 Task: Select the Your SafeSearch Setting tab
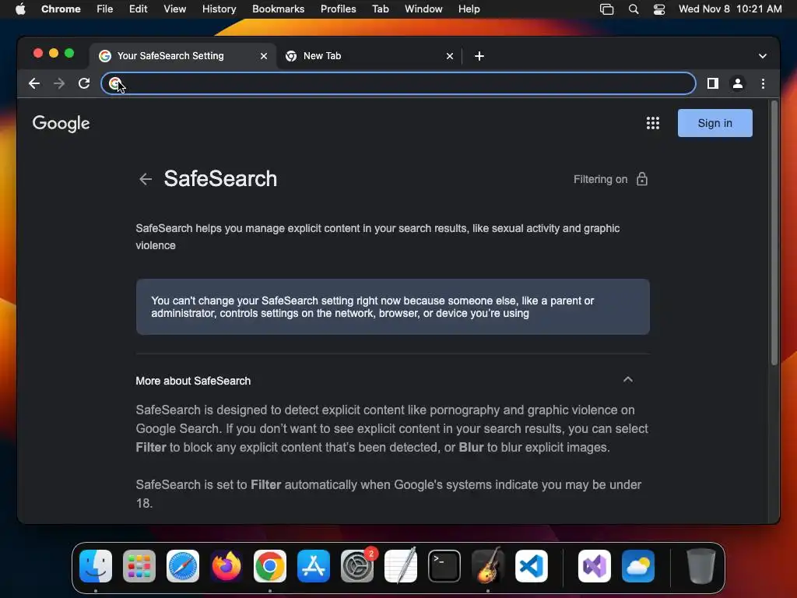(183, 56)
